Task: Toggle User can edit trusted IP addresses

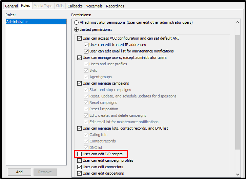Action: (86, 45)
